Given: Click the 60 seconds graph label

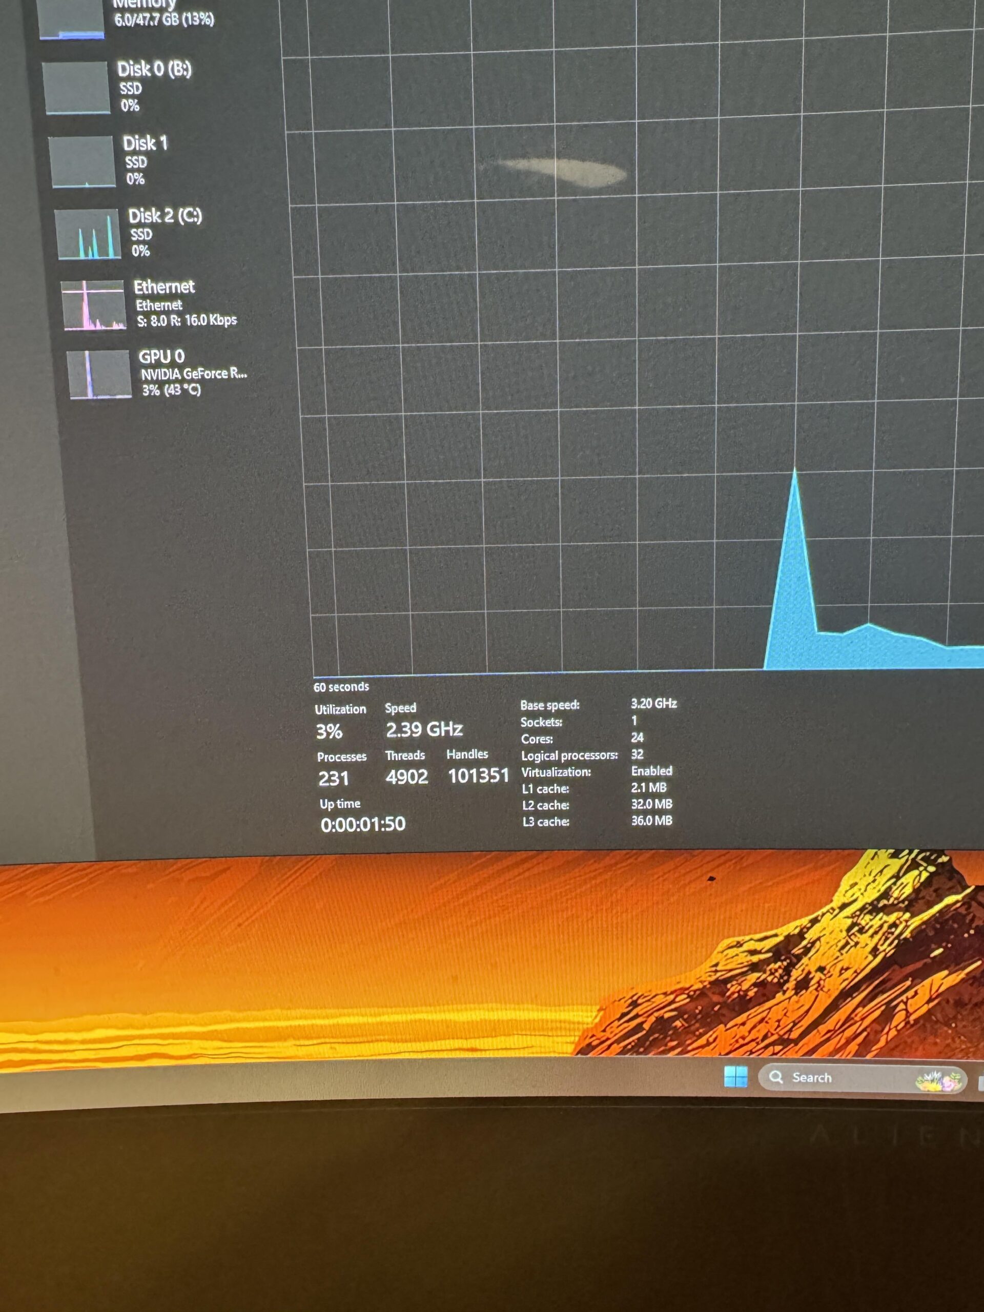Looking at the screenshot, I should 341,687.
